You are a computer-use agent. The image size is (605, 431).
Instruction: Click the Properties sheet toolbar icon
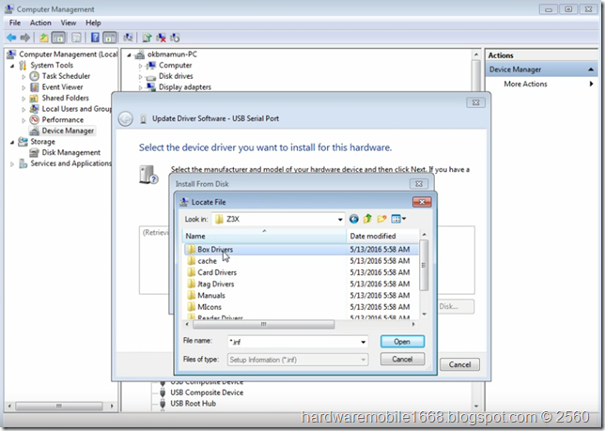coord(76,38)
